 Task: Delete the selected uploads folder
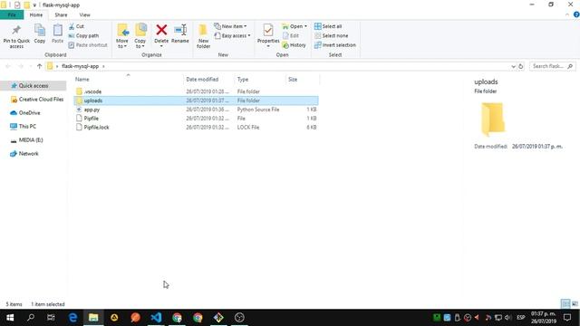tap(161, 35)
